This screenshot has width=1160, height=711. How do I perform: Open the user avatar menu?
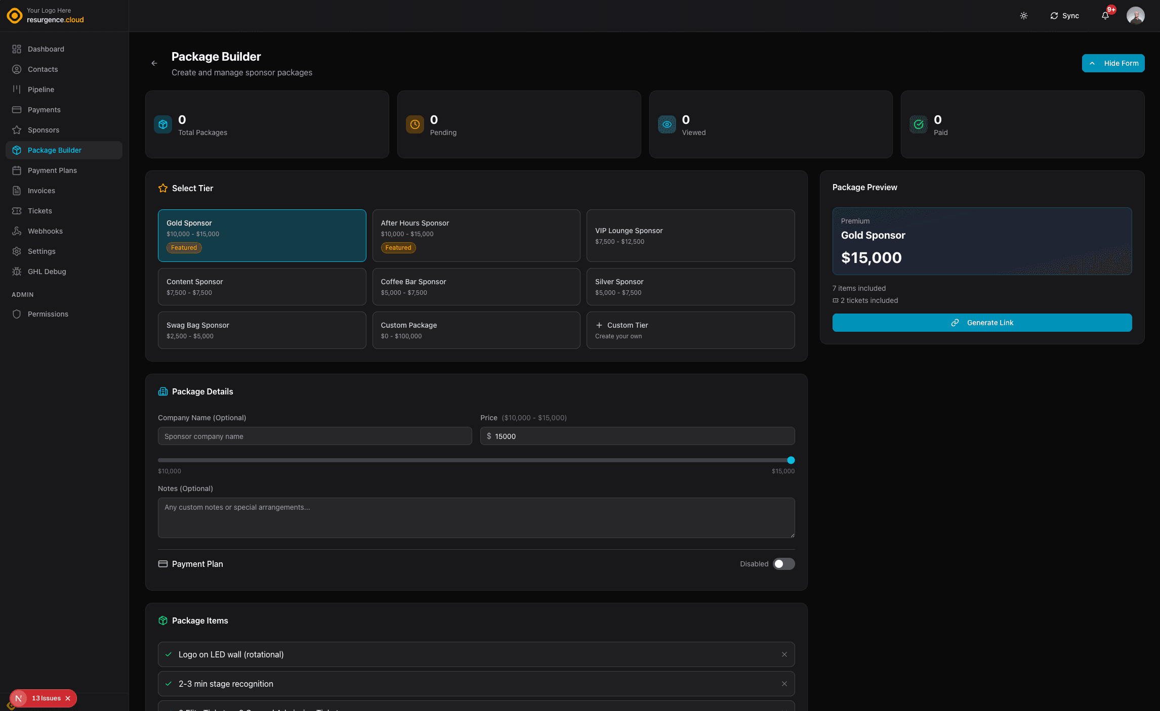(x=1136, y=16)
